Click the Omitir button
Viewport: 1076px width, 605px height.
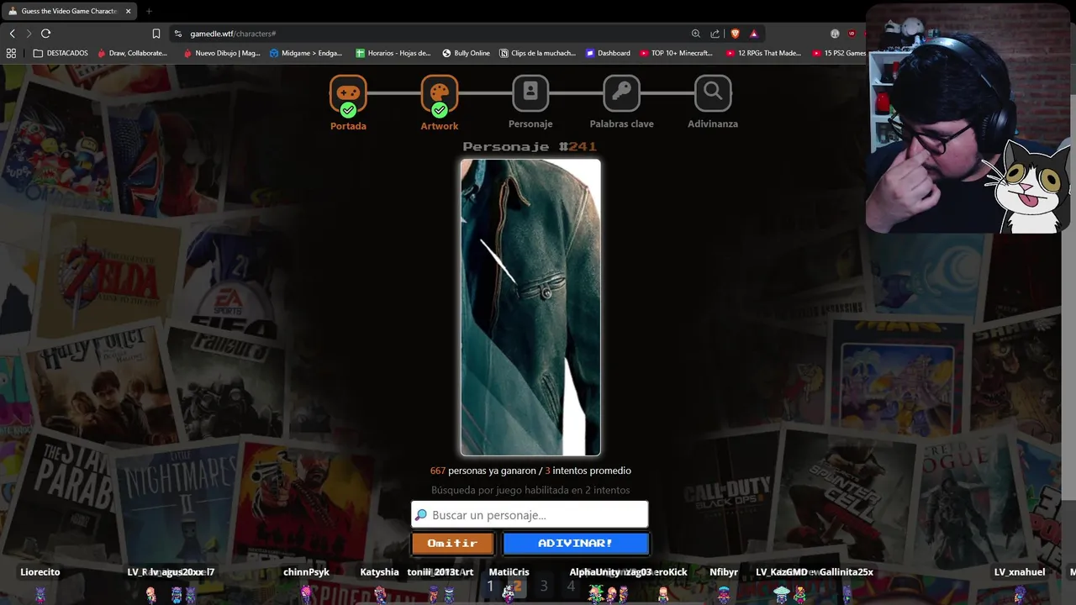[x=452, y=544]
